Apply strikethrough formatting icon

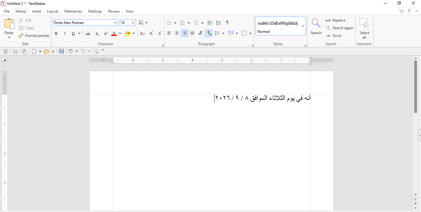pos(88,34)
